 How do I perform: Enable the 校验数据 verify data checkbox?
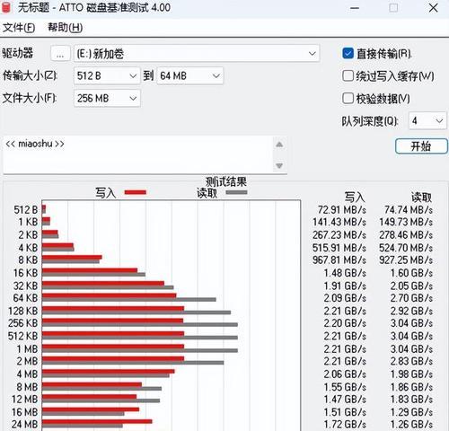pos(348,98)
